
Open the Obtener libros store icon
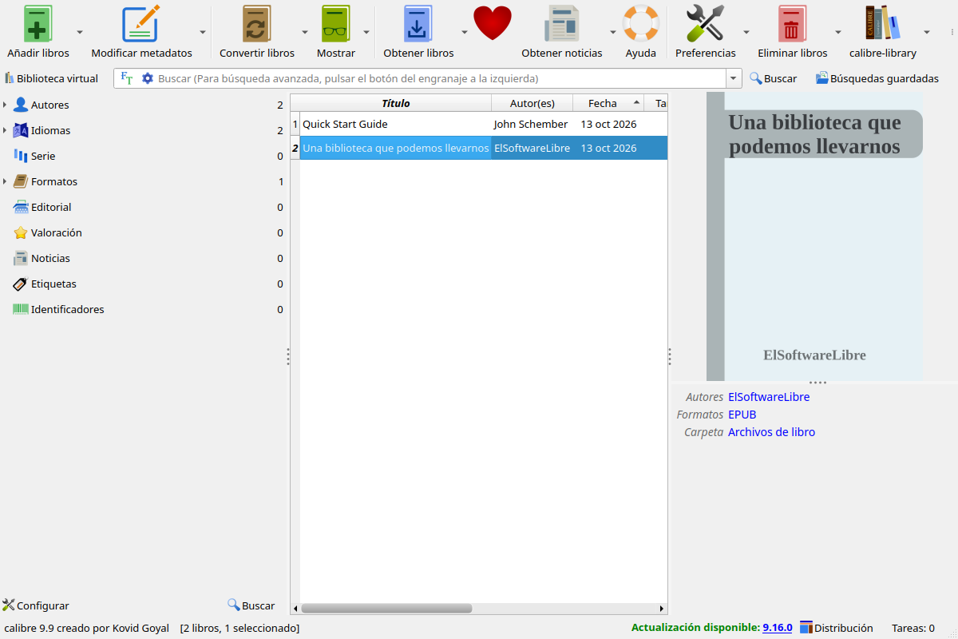coord(418,24)
